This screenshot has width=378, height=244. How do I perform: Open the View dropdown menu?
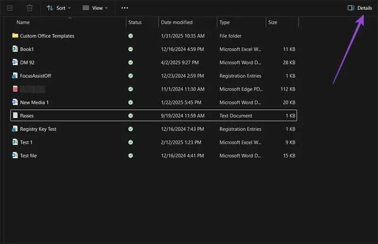(x=95, y=8)
